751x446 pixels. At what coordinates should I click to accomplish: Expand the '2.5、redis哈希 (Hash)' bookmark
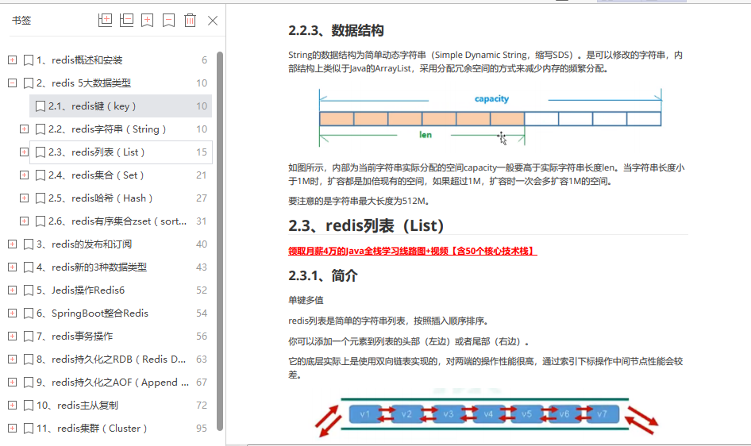coord(24,198)
